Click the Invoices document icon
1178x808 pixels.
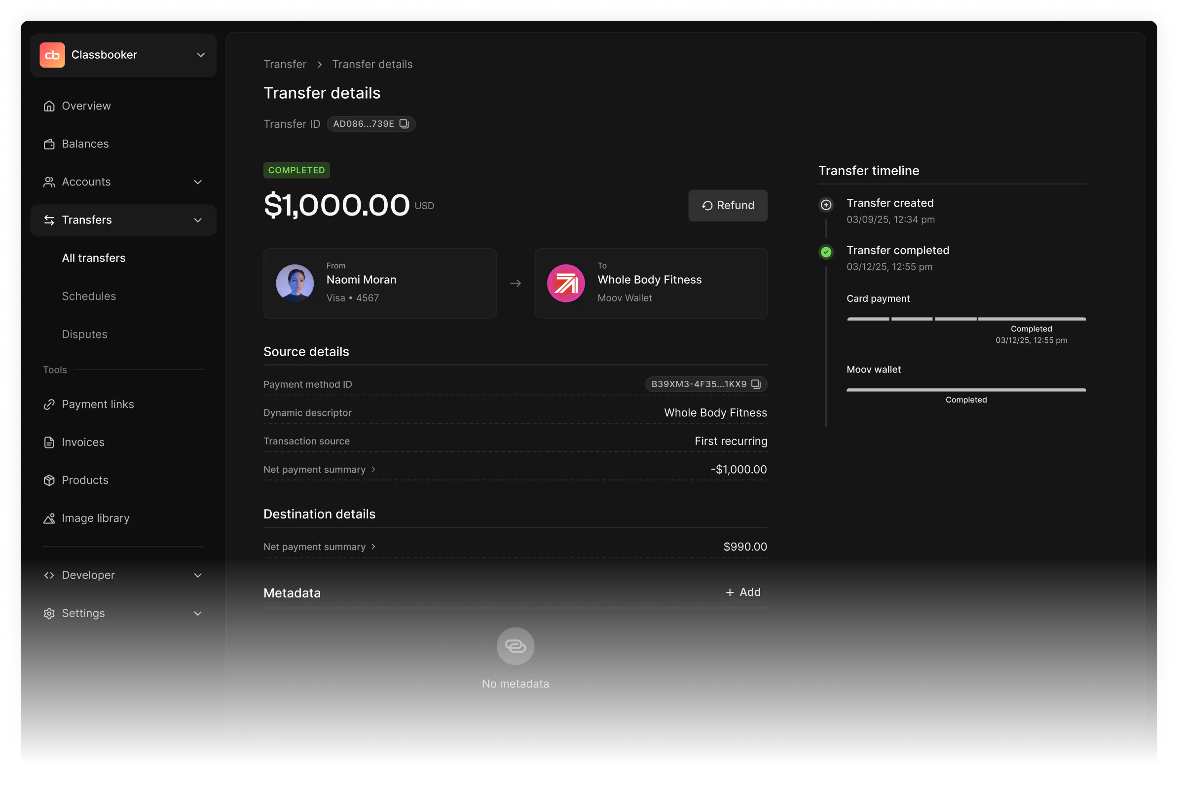pos(49,442)
